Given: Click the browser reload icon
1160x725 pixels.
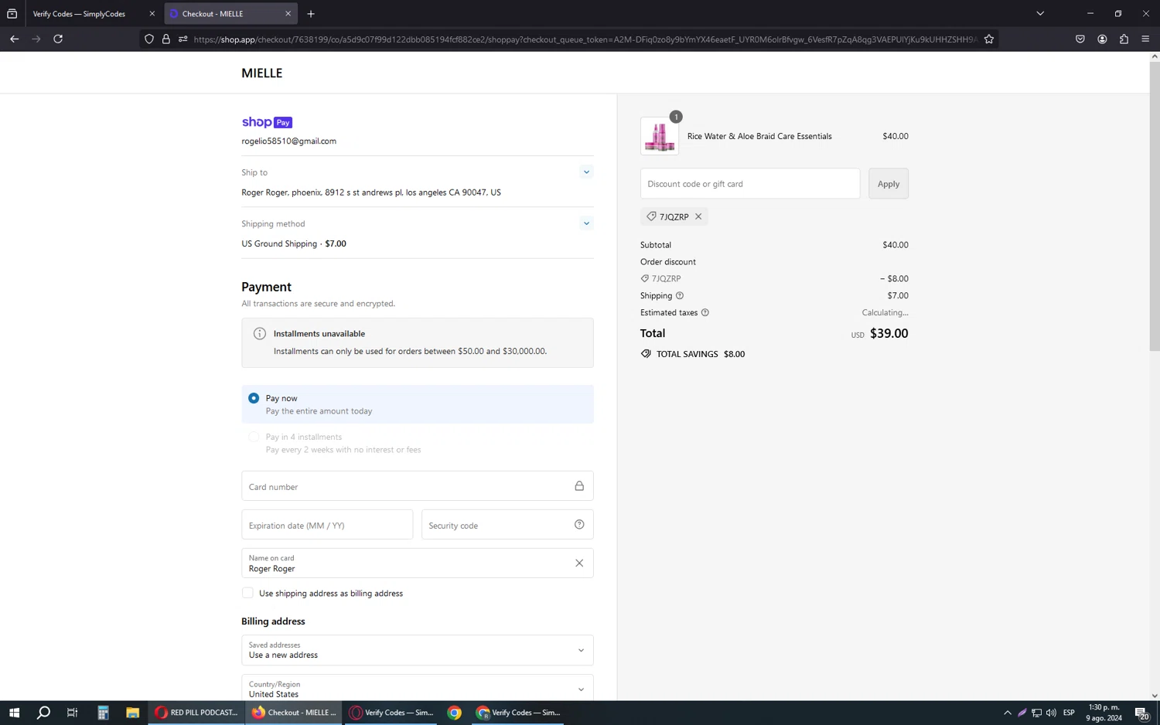Looking at the screenshot, I should point(58,39).
